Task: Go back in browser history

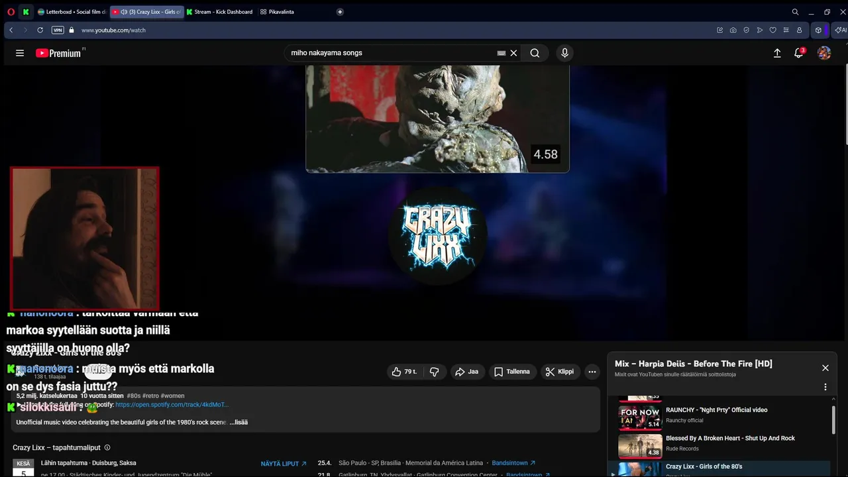Action: point(11,30)
